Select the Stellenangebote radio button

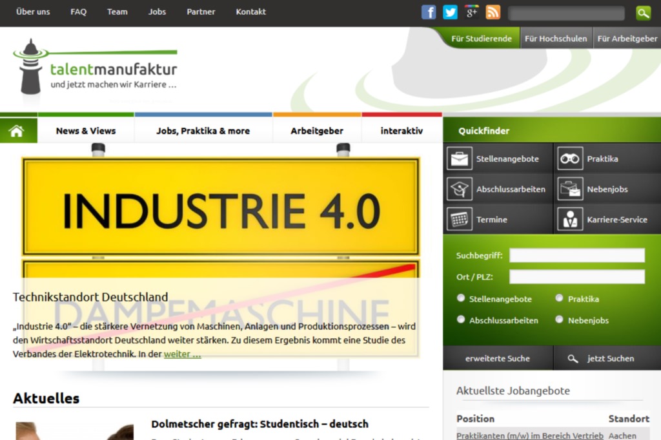(461, 298)
